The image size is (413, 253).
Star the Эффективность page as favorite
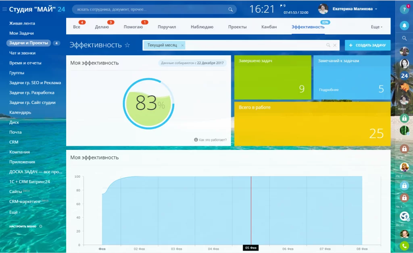(x=127, y=45)
